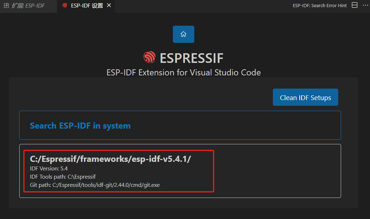Toggle the editor split layout icon
Image resolution: width=370 pixels, height=219 pixels.
(x=354, y=5)
